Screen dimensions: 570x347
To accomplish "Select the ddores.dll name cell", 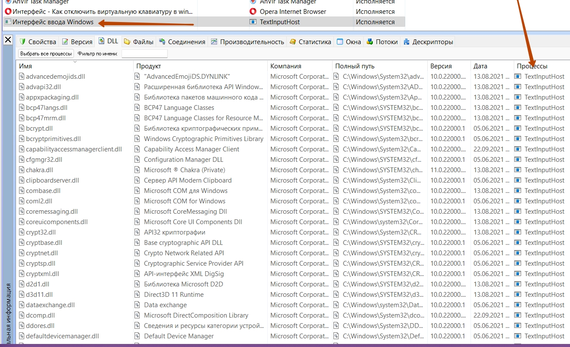I will [40, 326].
